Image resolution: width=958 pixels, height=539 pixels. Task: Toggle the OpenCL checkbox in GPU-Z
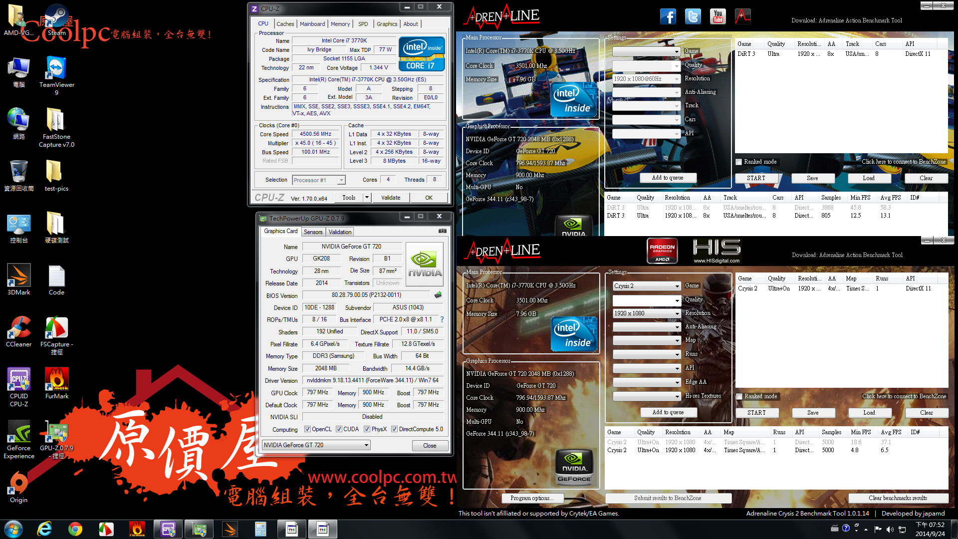click(x=307, y=429)
